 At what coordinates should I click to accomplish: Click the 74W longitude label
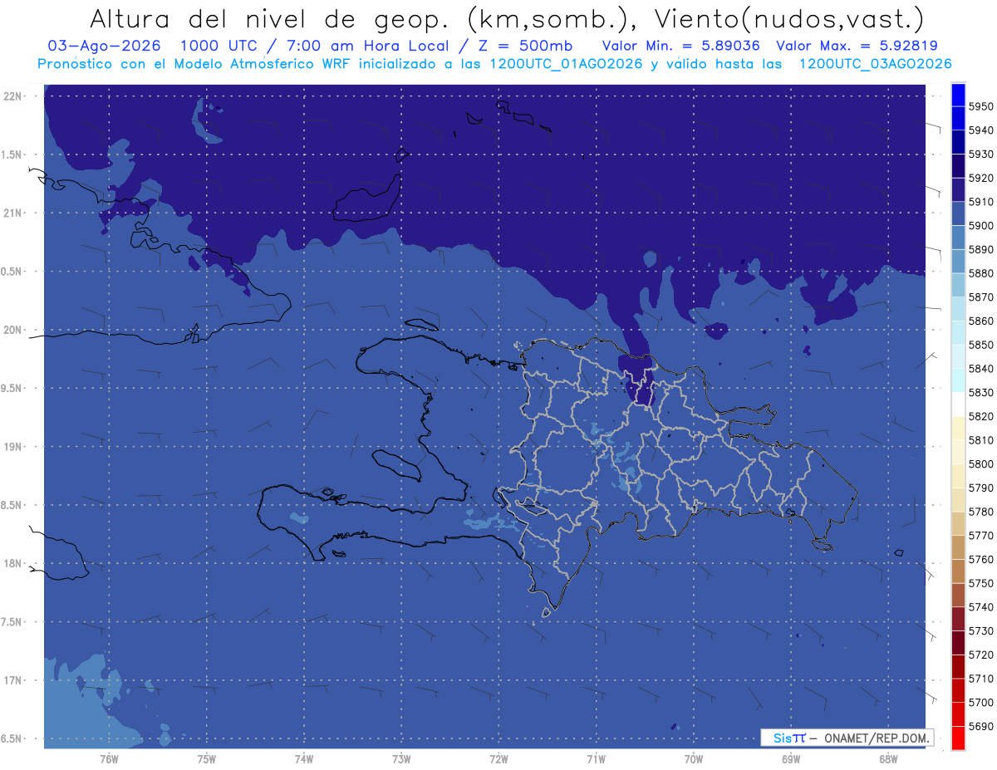click(304, 759)
